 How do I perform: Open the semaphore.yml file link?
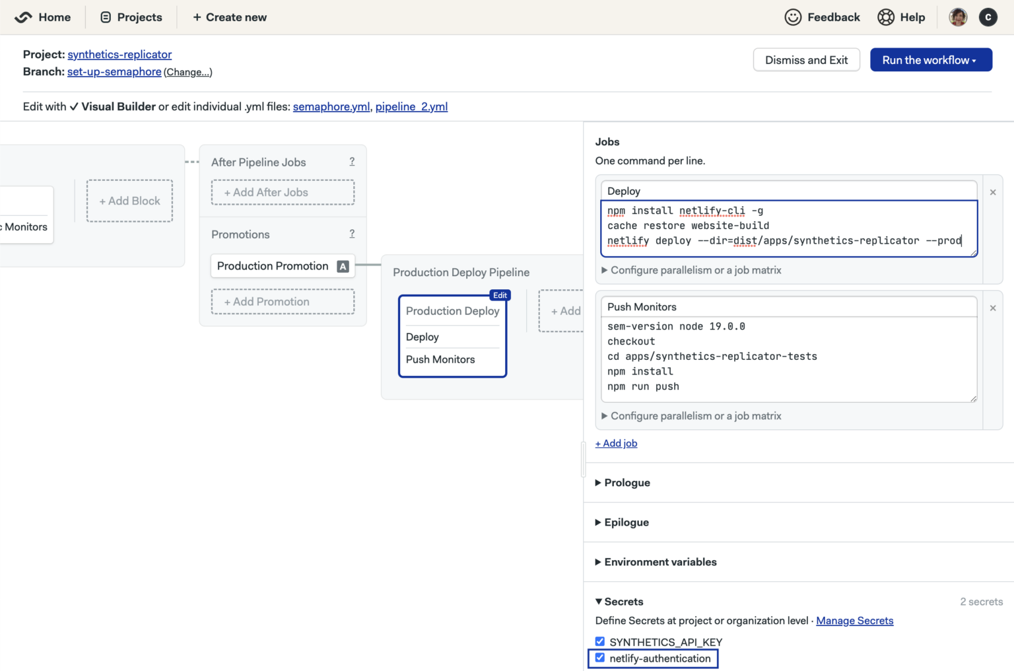pyautogui.click(x=331, y=106)
